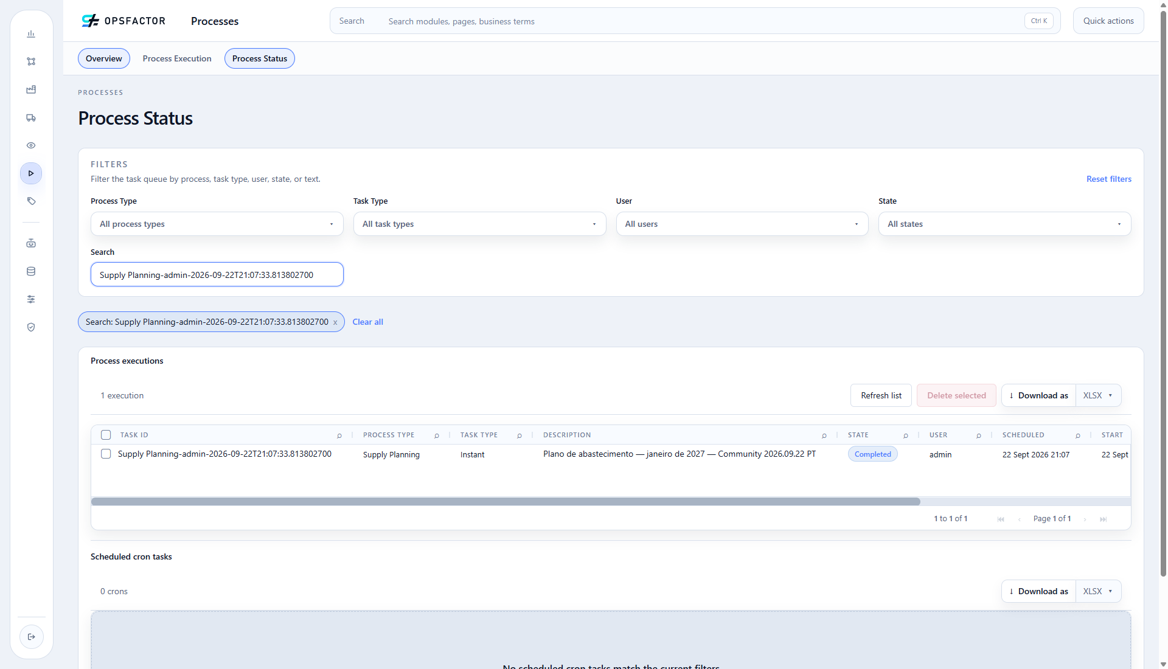This screenshot has height=669, width=1168.
Task: Click the Description column search icon
Action: pos(824,435)
